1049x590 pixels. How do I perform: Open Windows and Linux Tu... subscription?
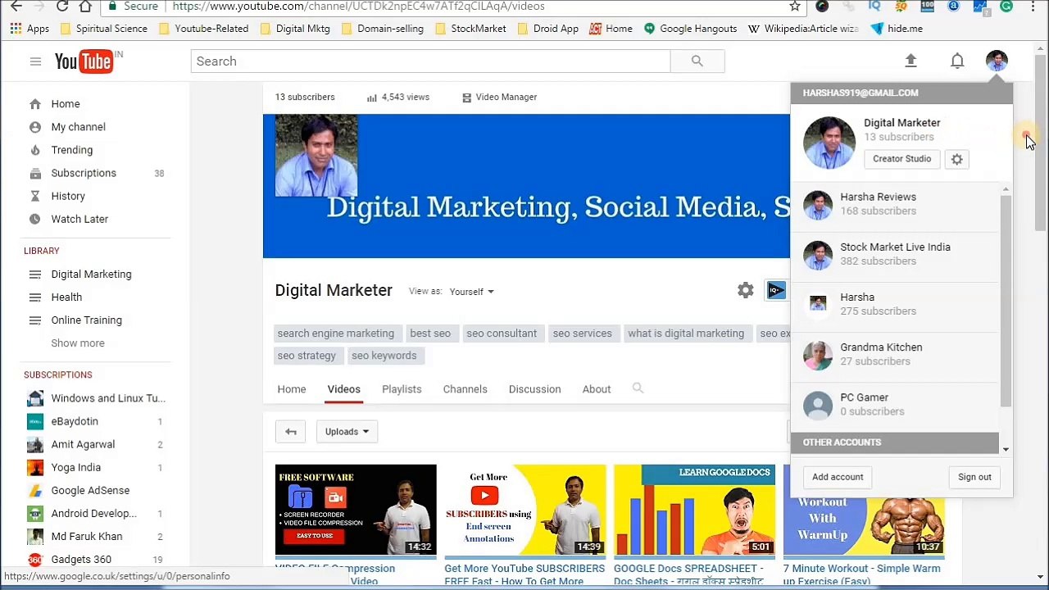click(x=107, y=398)
